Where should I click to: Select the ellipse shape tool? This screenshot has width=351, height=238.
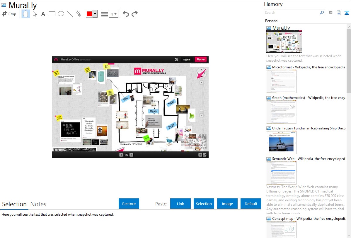61,14
